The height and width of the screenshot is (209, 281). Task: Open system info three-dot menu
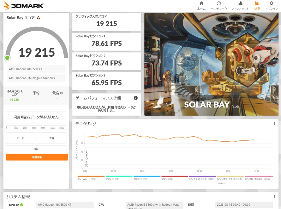pos(274,197)
